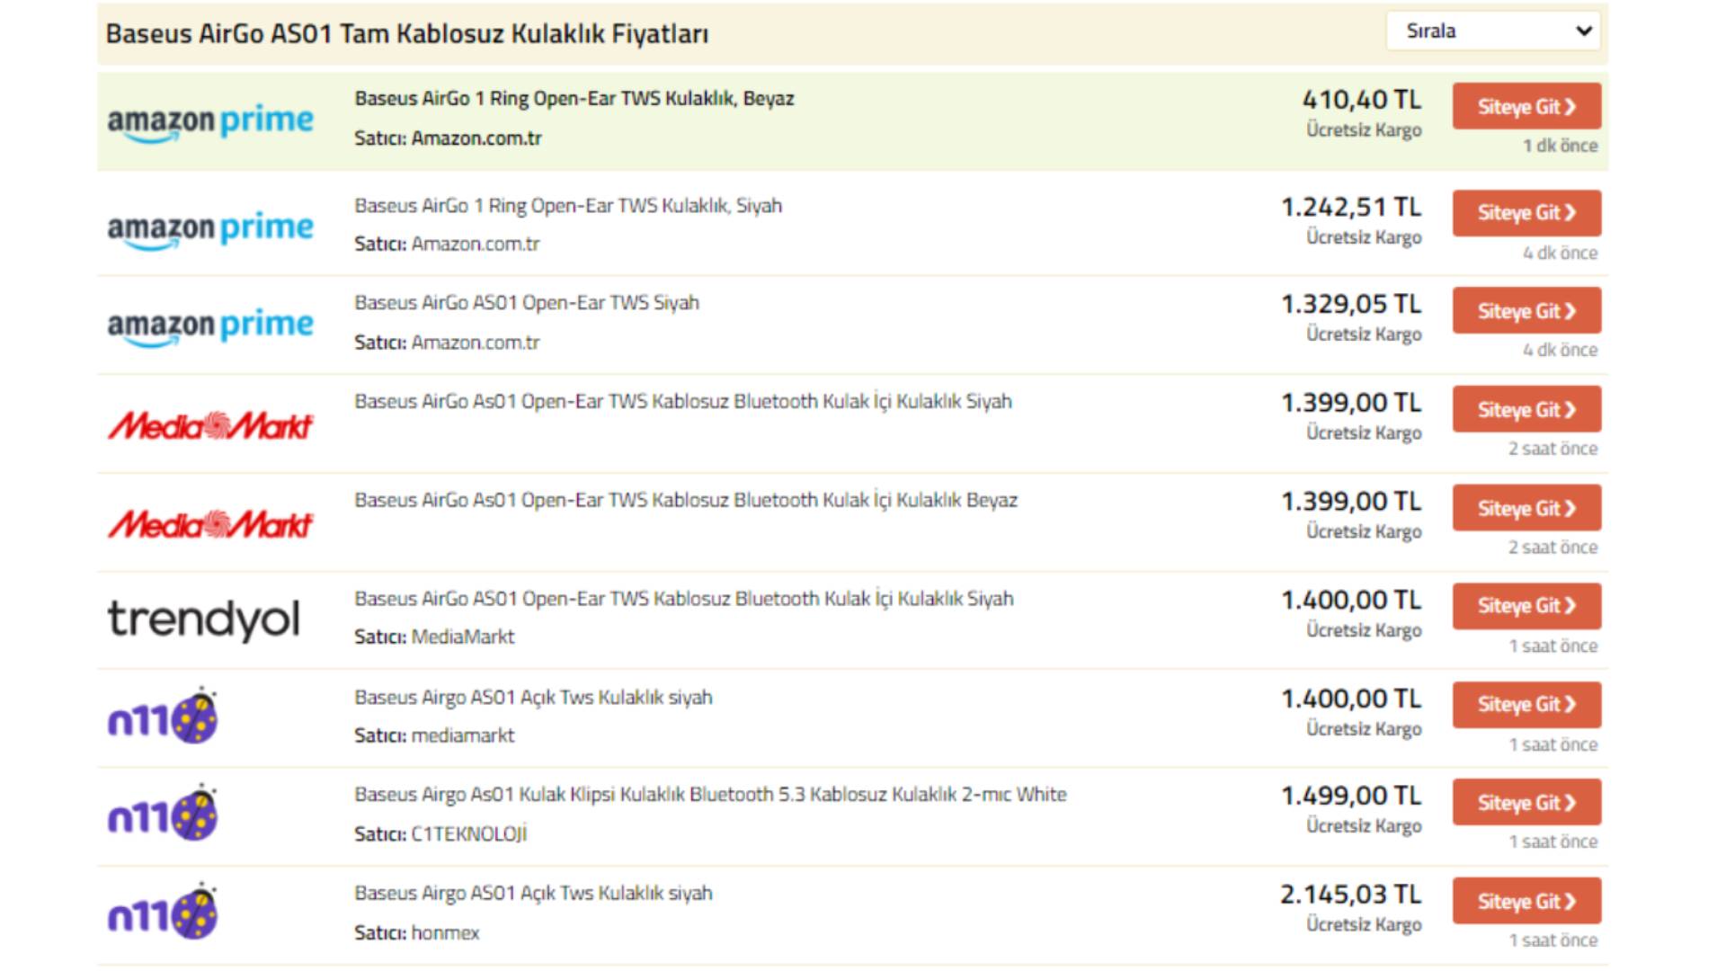1726x971 pixels.
Task: Click seller text Satıcı: MediaMarkt in Trendyol row
Action: (x=434, y=637)
